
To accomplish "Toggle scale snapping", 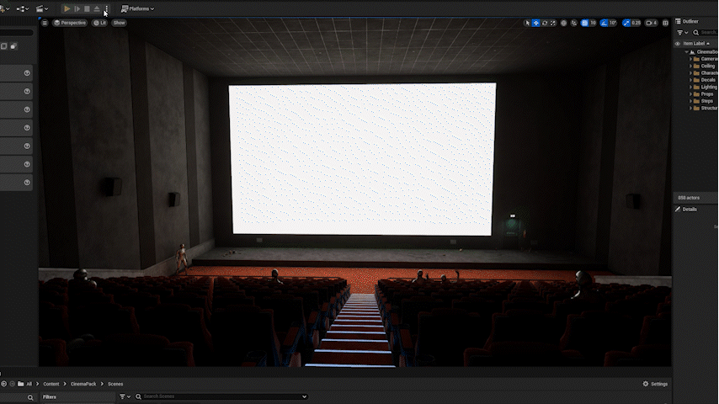I will coord(627,23).
